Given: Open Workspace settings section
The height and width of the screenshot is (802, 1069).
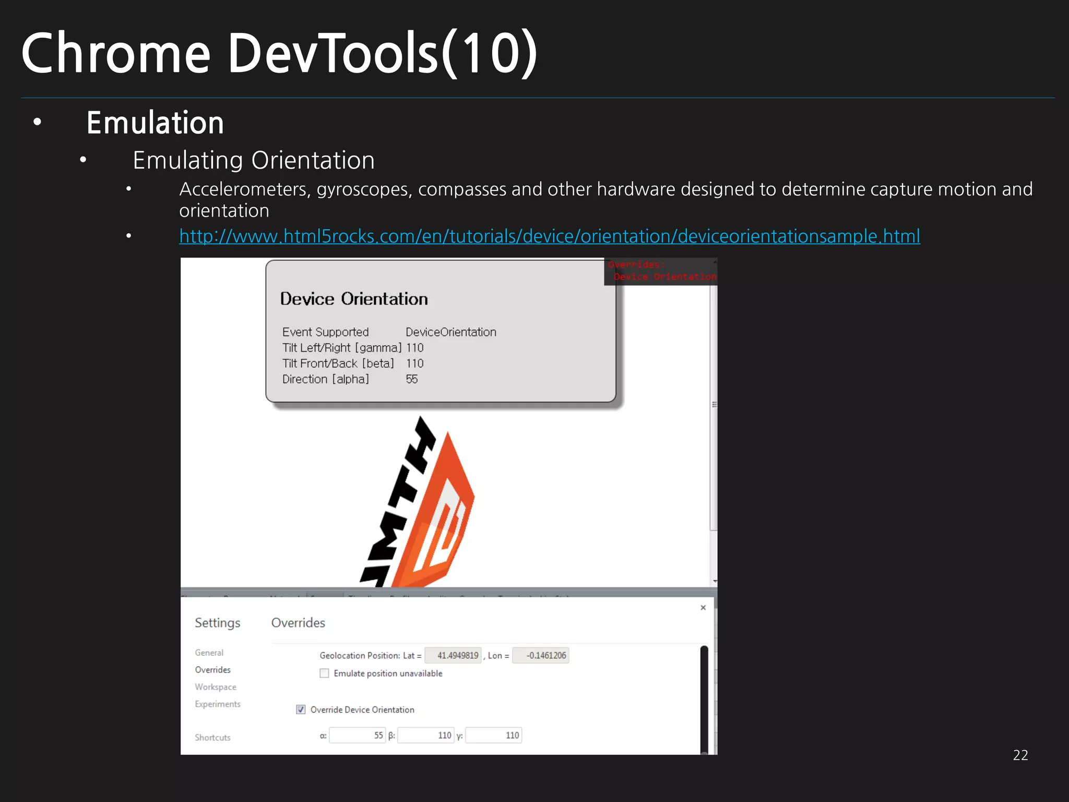Looking at the screenshot, I should click(x=216, y=687).
